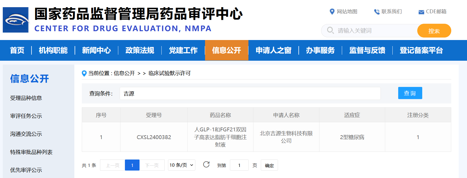Open 登记备案平台 navigation item
467x178 pixels.
(421, 50)
